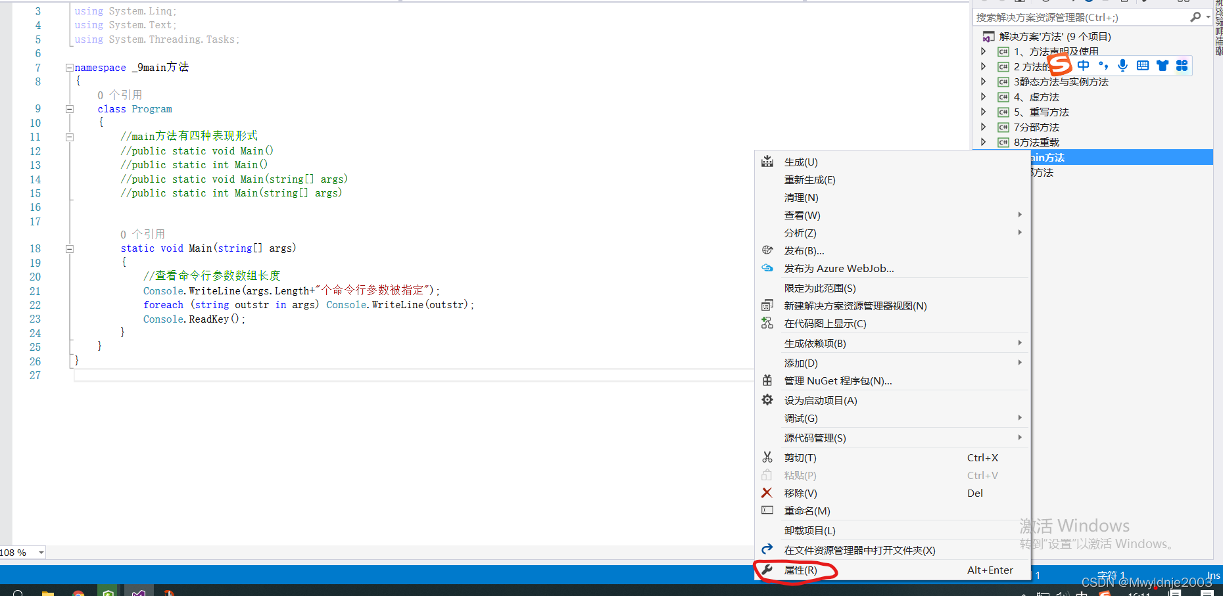1223x596 pixels.
Task: Expand the '2 方法的' project node
Action: (984, 66)
